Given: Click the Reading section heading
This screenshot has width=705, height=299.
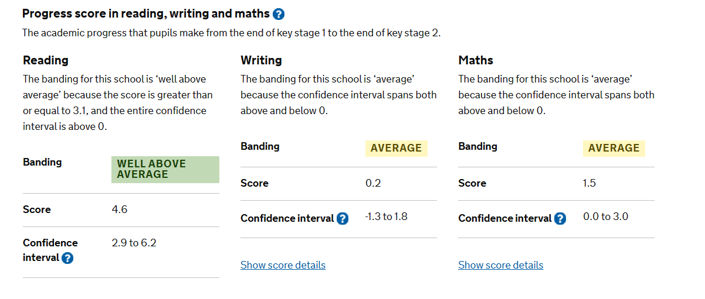Looking at the screenshot, I should click(x=45, y=60).
